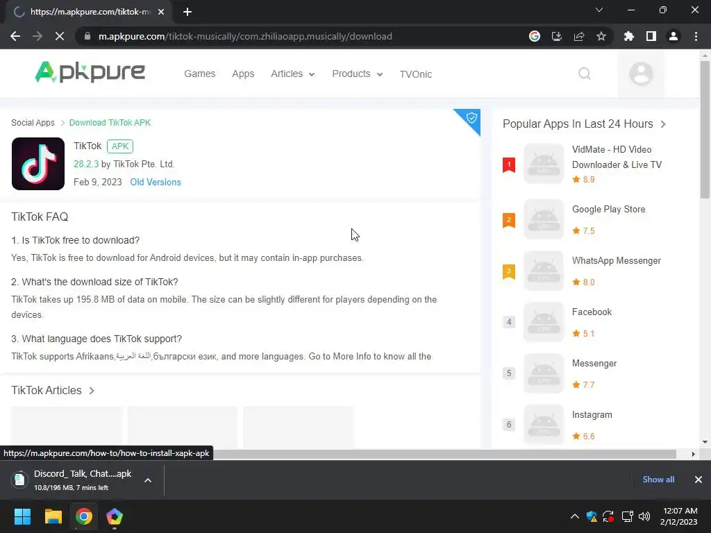The width and height of the screenshot is (711, 533).
Task: Open the Games menu item
Action: pos(199,74)
